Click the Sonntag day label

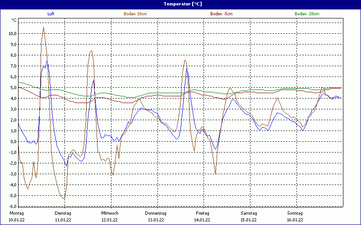(x=295, y=213)
